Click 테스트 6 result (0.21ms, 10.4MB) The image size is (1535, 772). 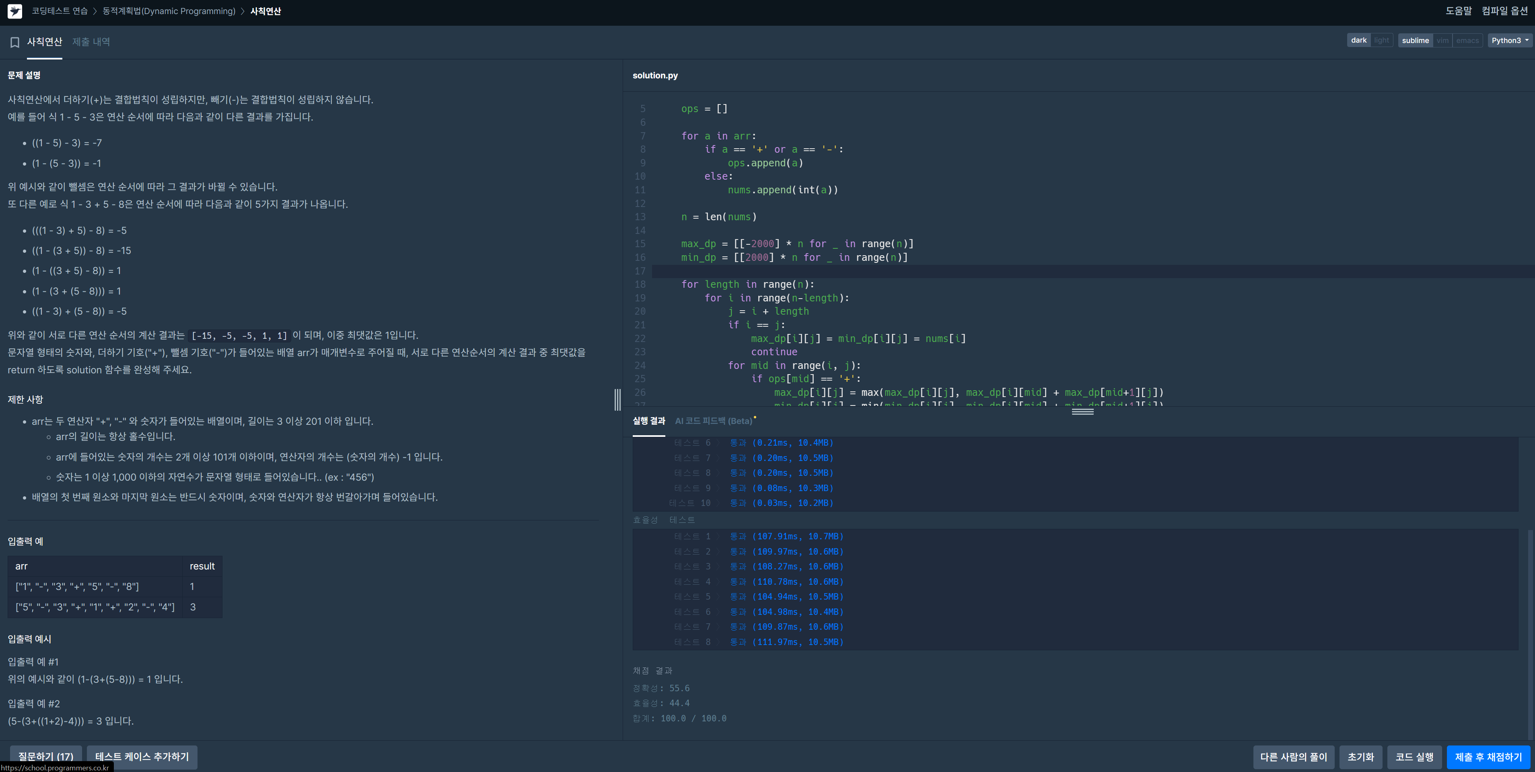(753, 443)
